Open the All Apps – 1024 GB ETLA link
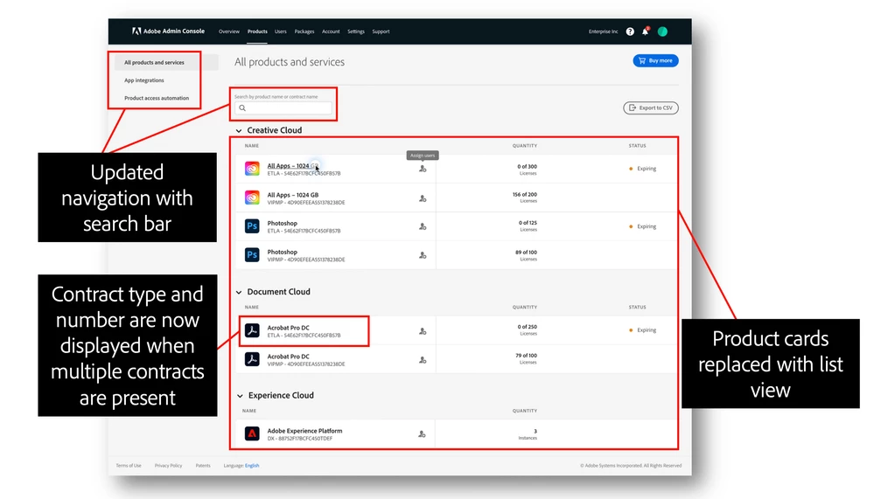 coord(292,166)
